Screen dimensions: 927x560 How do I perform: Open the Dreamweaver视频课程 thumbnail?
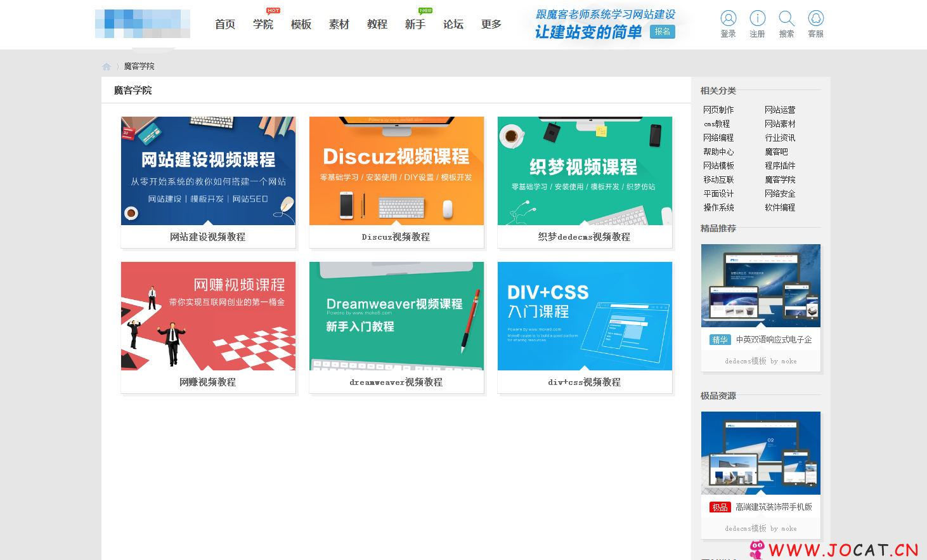click(396, 316)
